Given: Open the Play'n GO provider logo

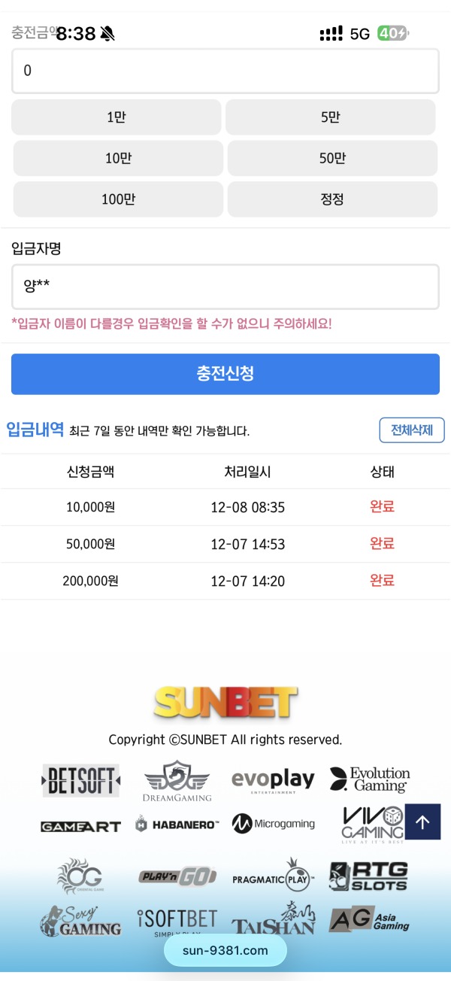Looking at the screenshot, I should pyautogui.click(x=177, y=876).
